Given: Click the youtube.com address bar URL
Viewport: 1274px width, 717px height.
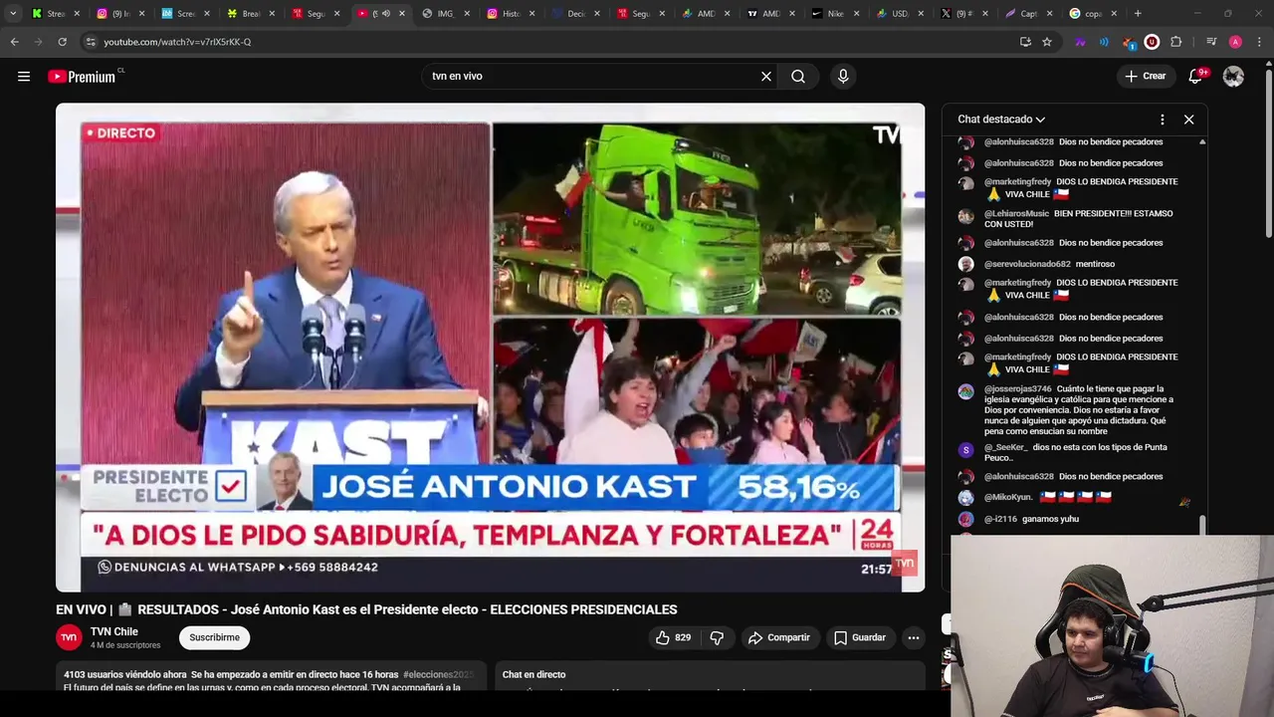Looking at the screenshot, I should coord(177,42).
